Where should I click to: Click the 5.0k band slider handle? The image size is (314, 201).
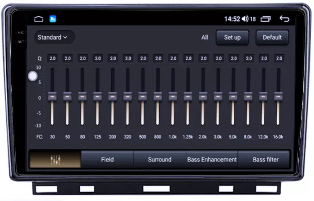pos(233,96)
